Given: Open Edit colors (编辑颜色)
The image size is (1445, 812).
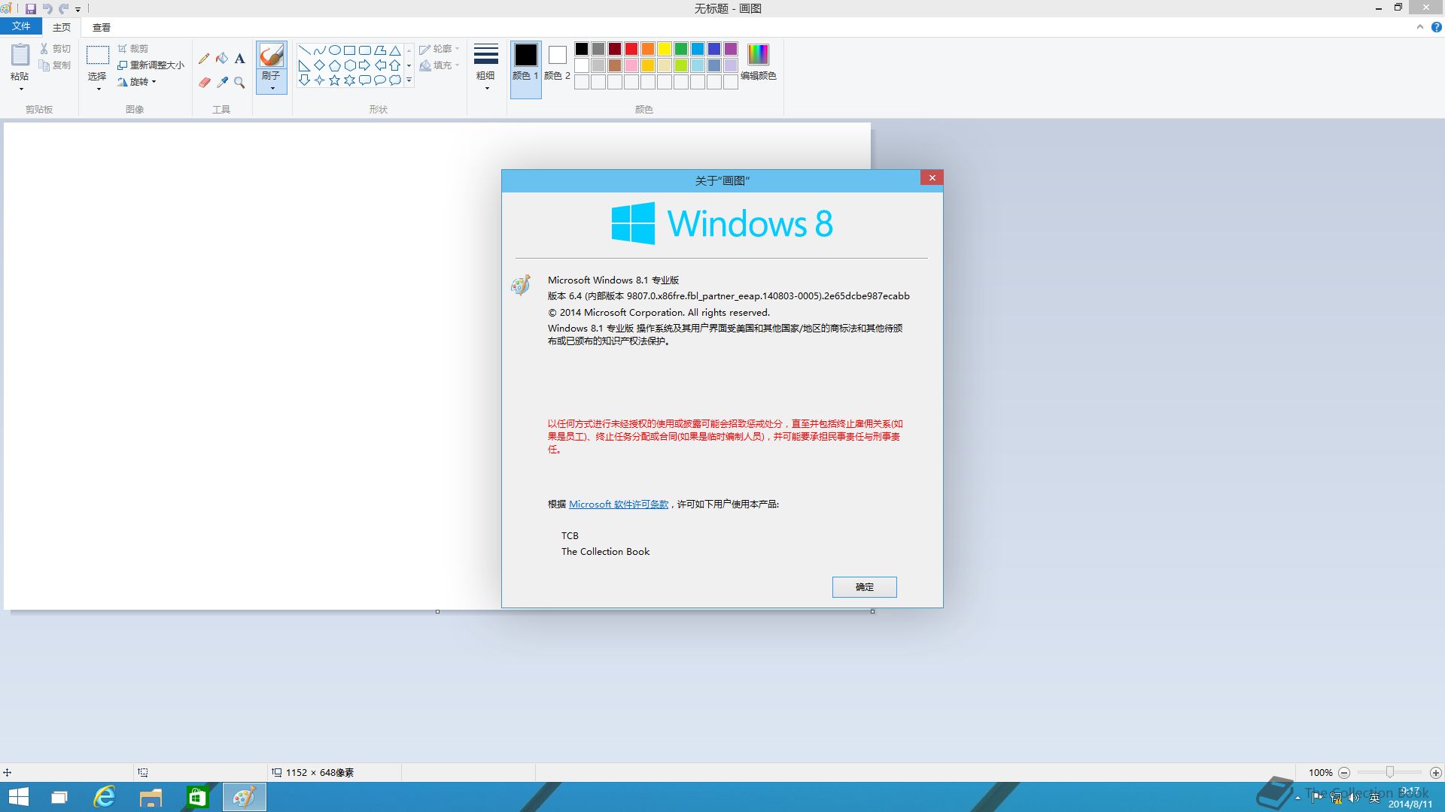Looking at the screenshot, I should click(758, 62).
